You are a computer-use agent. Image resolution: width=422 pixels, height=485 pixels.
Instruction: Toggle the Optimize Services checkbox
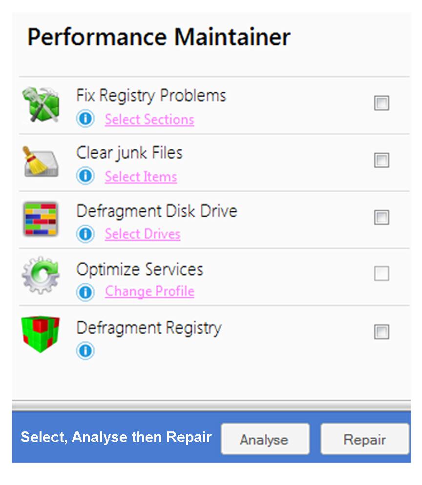[x=381, y=274]
